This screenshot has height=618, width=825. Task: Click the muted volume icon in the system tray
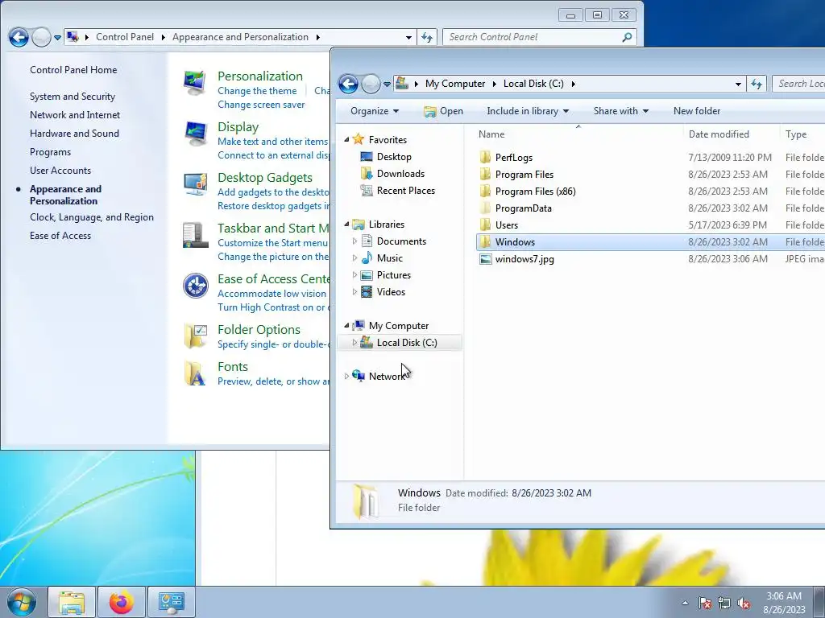[744, 603]
